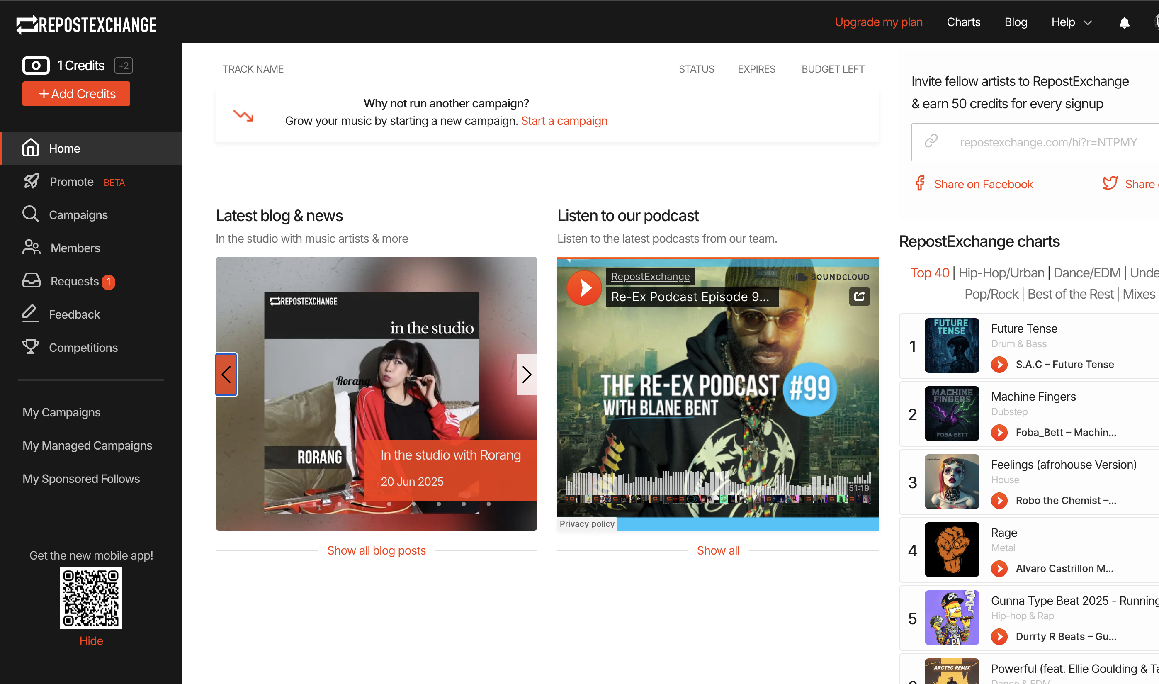Play S.A.C – Future Tense track
Image resolution: width=1159 pixels, height=684 pixels.
pos(999,365)
